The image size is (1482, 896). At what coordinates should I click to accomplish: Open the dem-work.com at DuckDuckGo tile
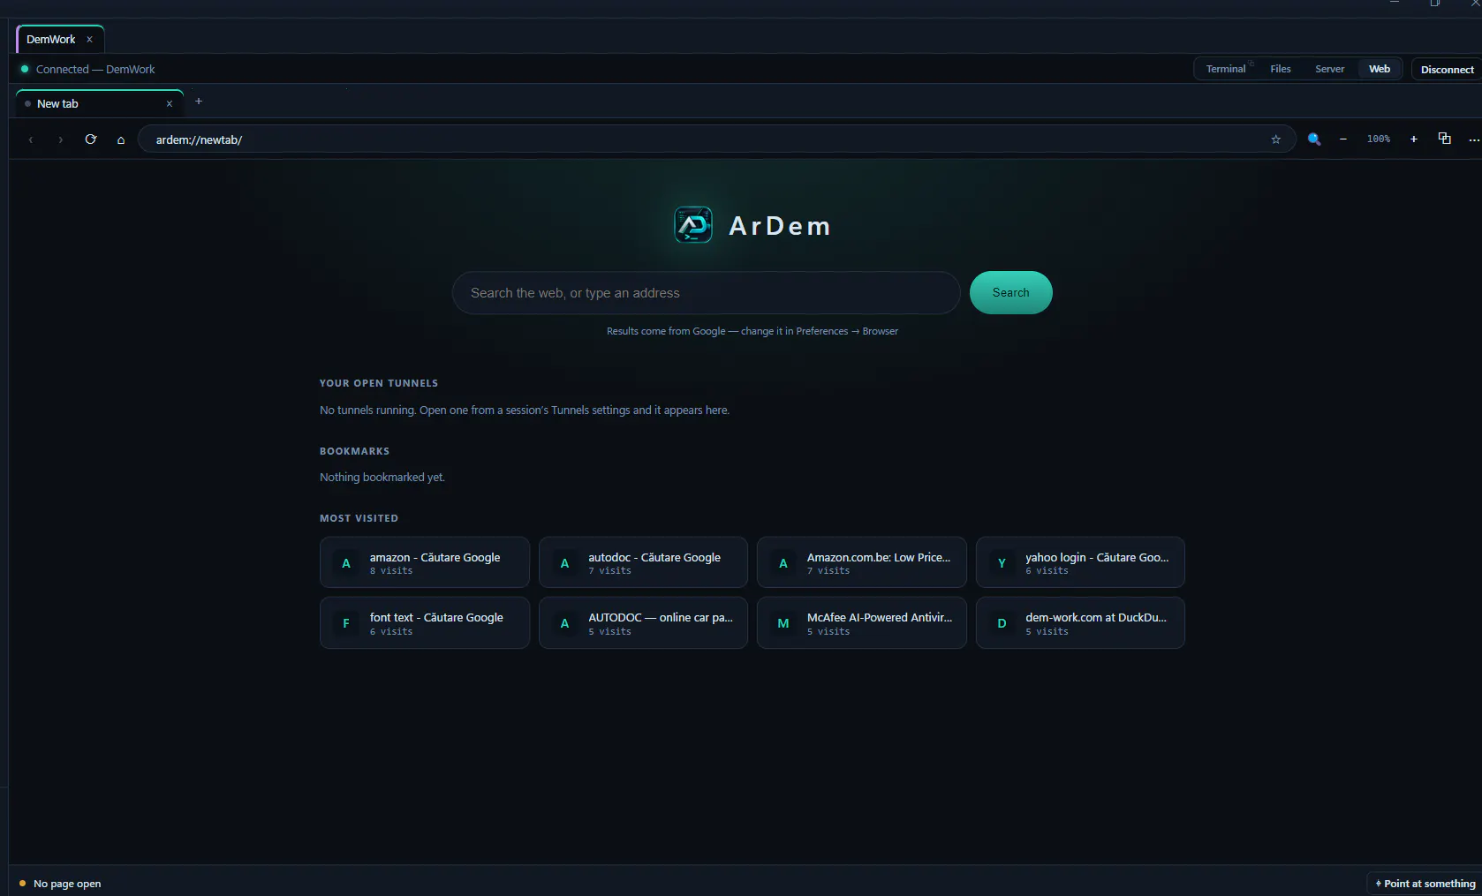(1080, 623)
